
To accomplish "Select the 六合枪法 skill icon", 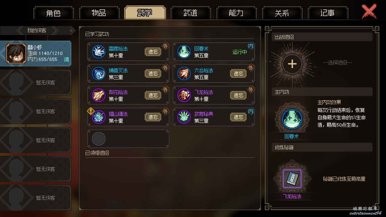I will click(x=184, y=74).
